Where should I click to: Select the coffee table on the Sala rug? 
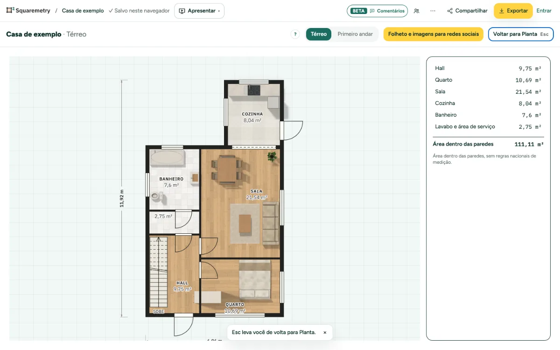click(x=245, y=224)
